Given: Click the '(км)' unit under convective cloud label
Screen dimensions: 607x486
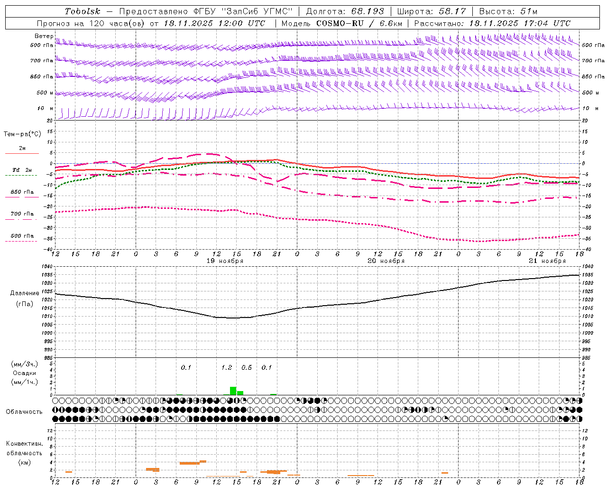Looking at the screenshot, I should coord(24,462).
